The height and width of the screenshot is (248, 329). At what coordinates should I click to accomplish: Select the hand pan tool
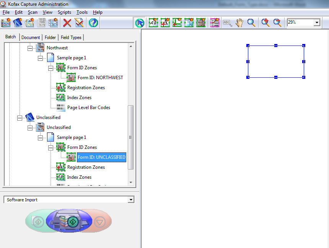pyautogui.click(x=239, y=23)
